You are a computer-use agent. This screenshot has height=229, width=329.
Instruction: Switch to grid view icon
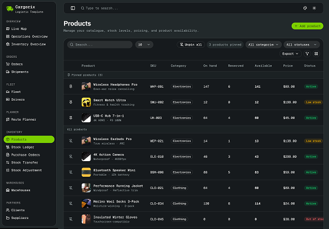coord(316,54)
